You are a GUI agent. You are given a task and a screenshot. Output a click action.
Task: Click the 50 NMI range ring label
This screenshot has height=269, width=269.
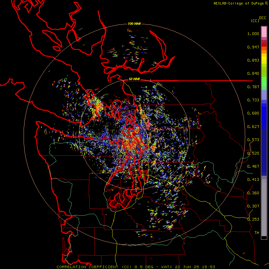pos(134,79)
